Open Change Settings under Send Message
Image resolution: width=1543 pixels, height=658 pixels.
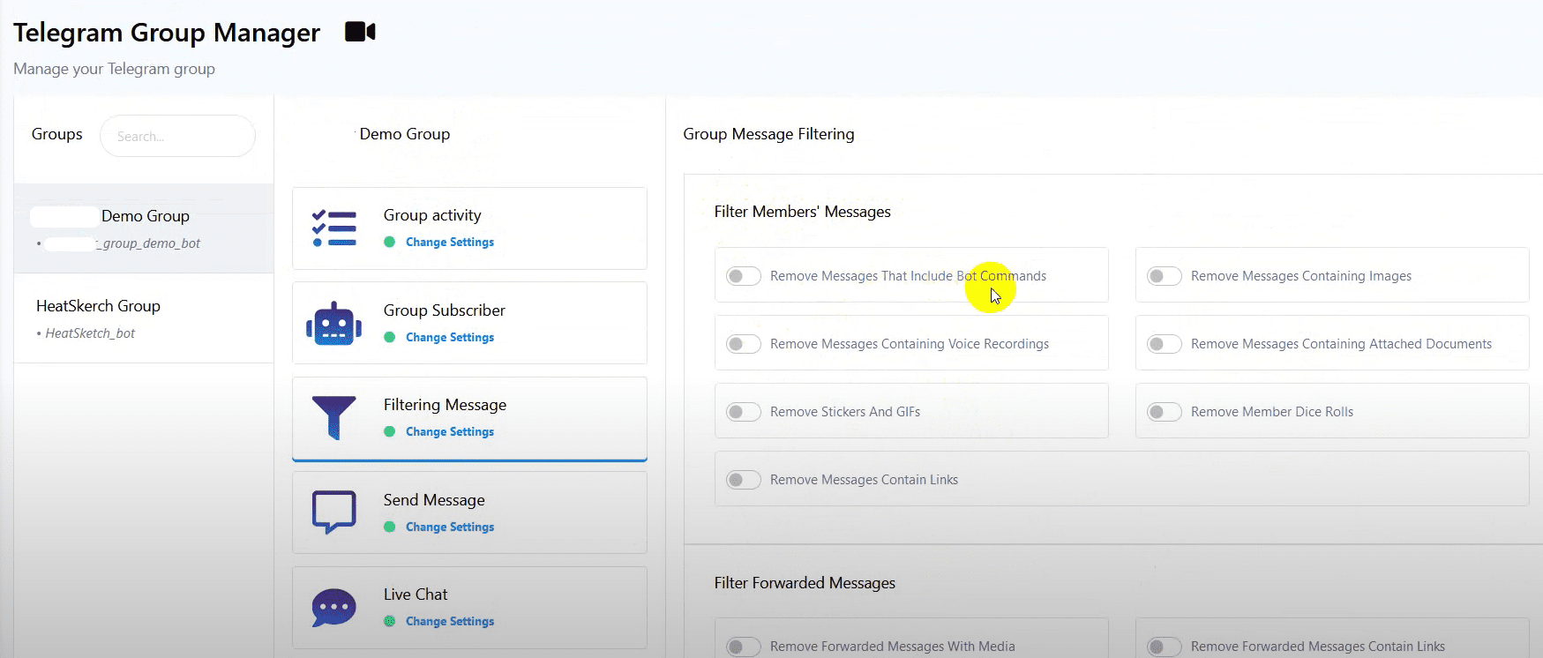(x=449, y=527)
